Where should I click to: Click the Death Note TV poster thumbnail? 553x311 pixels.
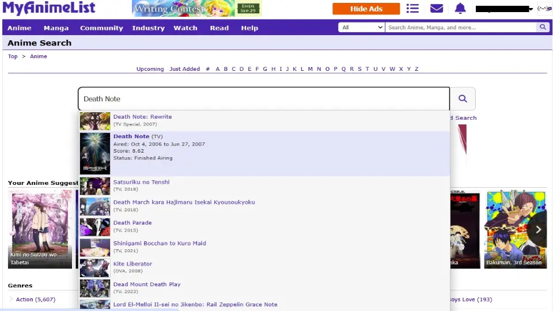click(x=95, y=153)
